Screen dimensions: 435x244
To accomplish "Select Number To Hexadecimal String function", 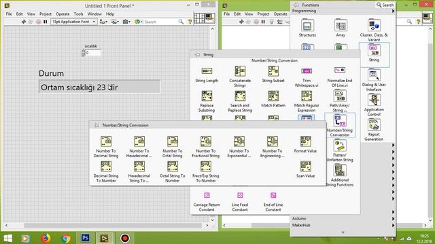I will 139,147.
